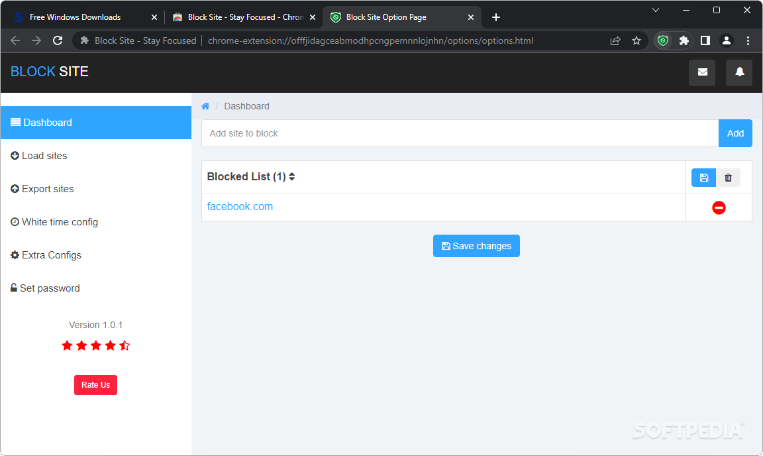Remove facebook.com using the red block icon
Viewport: 763px width, 456px height.
coord(719,207)
